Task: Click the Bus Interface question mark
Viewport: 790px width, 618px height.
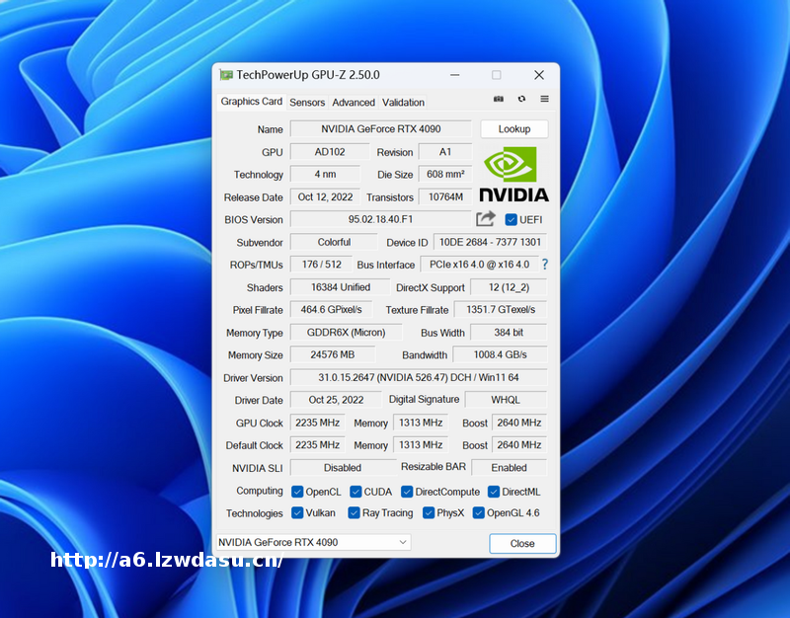Action: coord(544,265)
